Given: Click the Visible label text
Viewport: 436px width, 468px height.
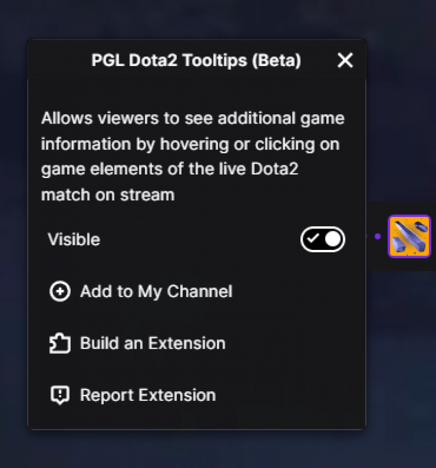Looking at the screenshot, I should point(74,240).
